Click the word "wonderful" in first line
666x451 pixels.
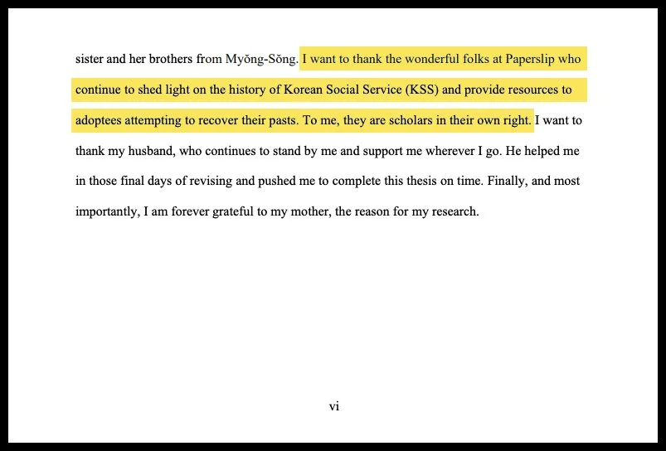point(432,59)
